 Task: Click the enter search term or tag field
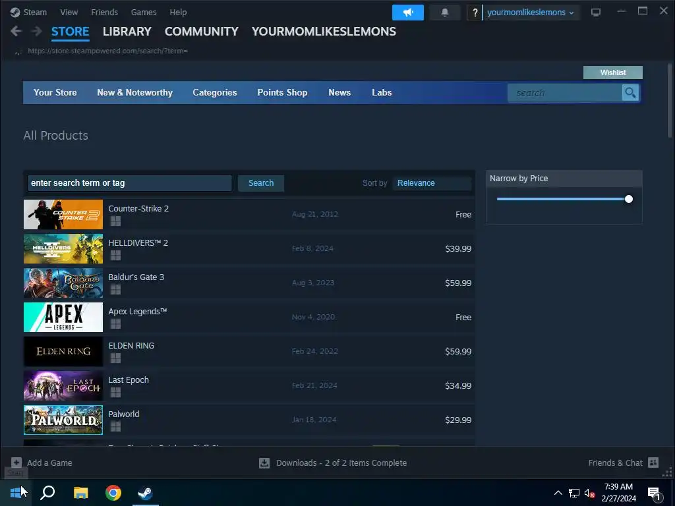(130, 183)
